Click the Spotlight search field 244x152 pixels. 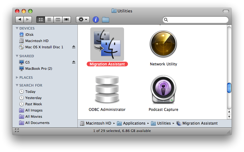196,20
